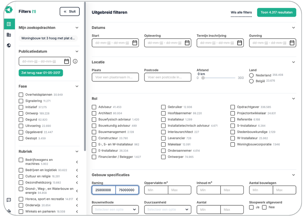The image size is (306, 218).
Task: Open the calendar icon in Start date field
Action: point(135,43)
